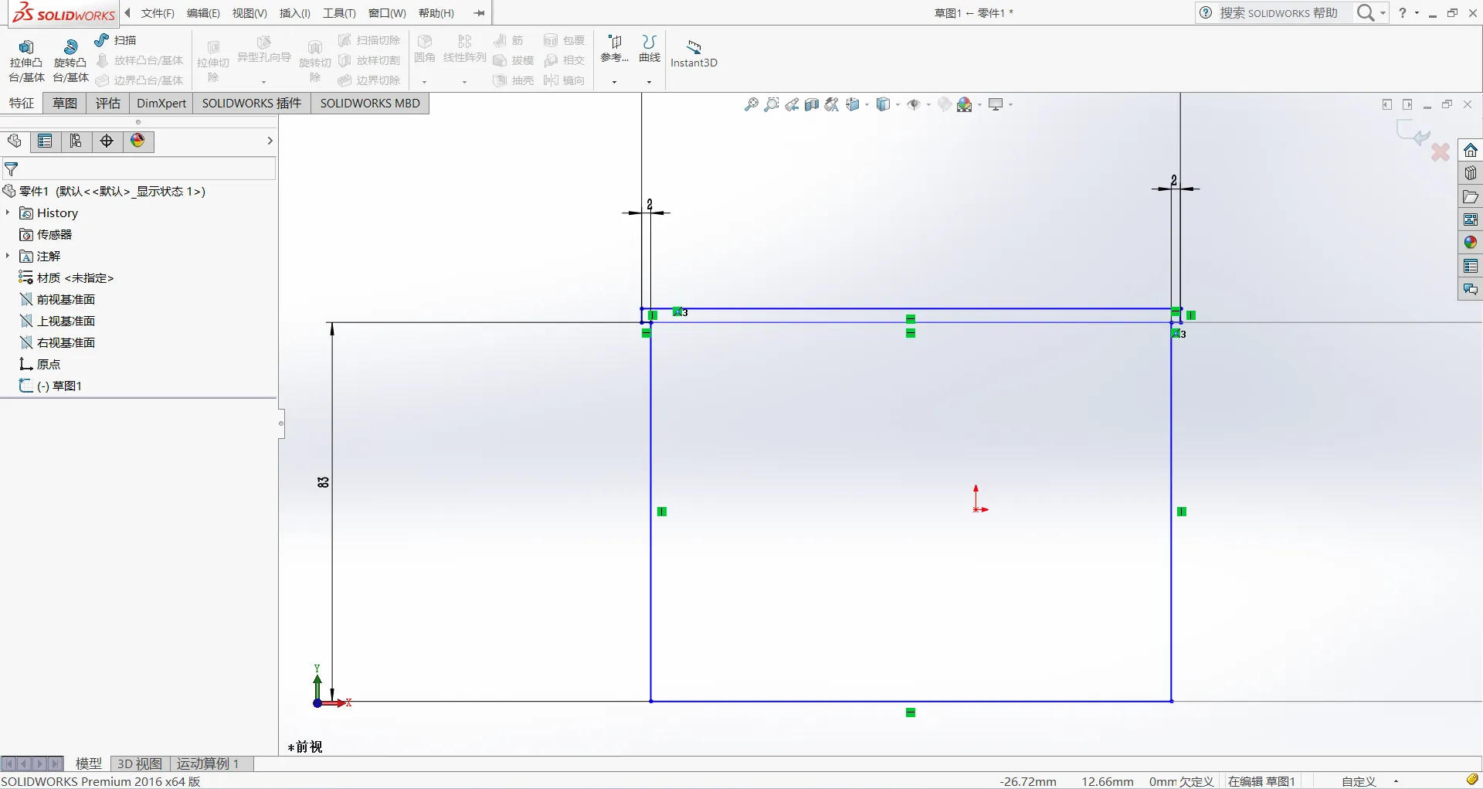Open Dynamic Annotation Views icon
The height and width of the screenshot is (789, 1483).
(832, 104)
